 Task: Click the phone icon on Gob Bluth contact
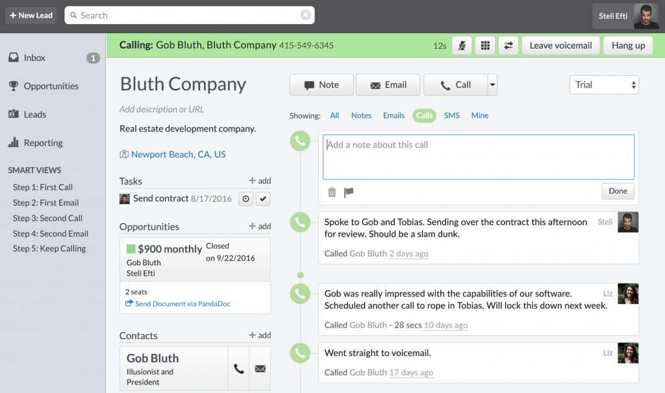[x=239, y=368]
